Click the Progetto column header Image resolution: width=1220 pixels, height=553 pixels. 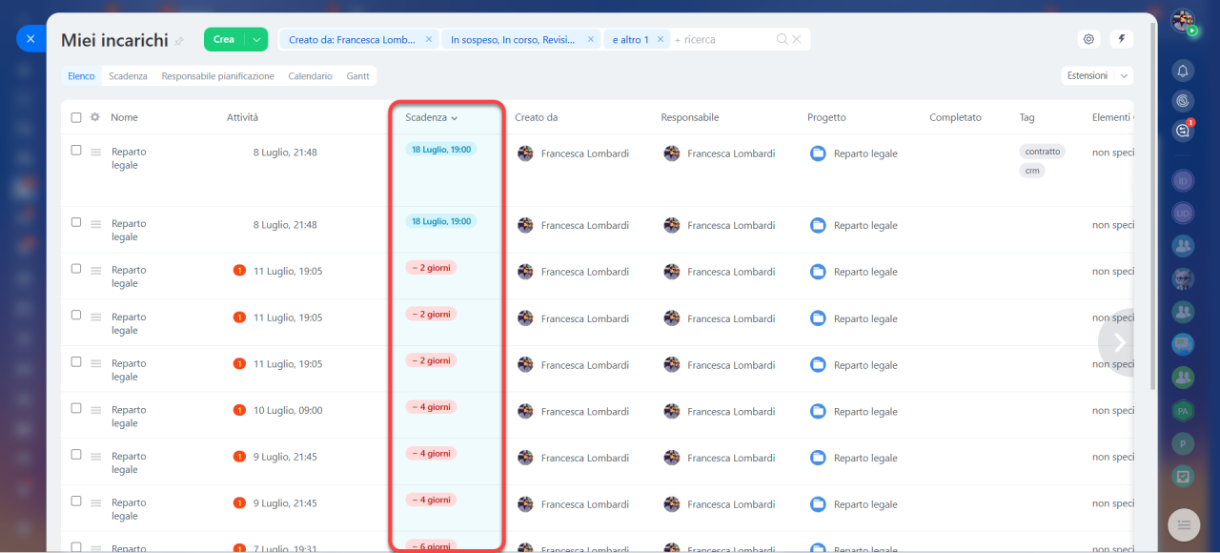[826, 117]
